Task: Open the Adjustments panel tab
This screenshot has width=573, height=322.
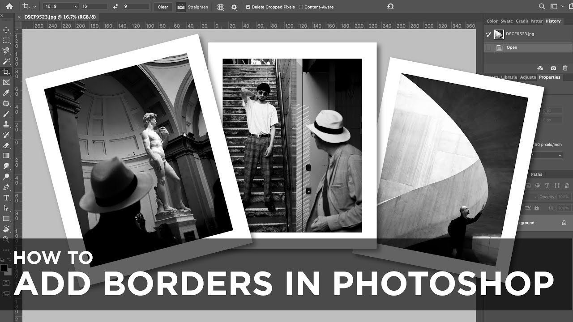Action: (528, 77)
